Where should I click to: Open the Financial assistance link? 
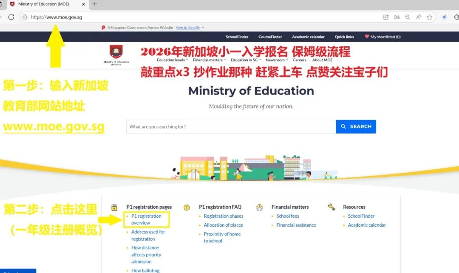(296, 225)
